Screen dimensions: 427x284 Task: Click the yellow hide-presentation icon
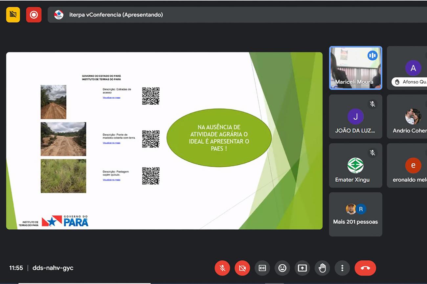[13, 15]
